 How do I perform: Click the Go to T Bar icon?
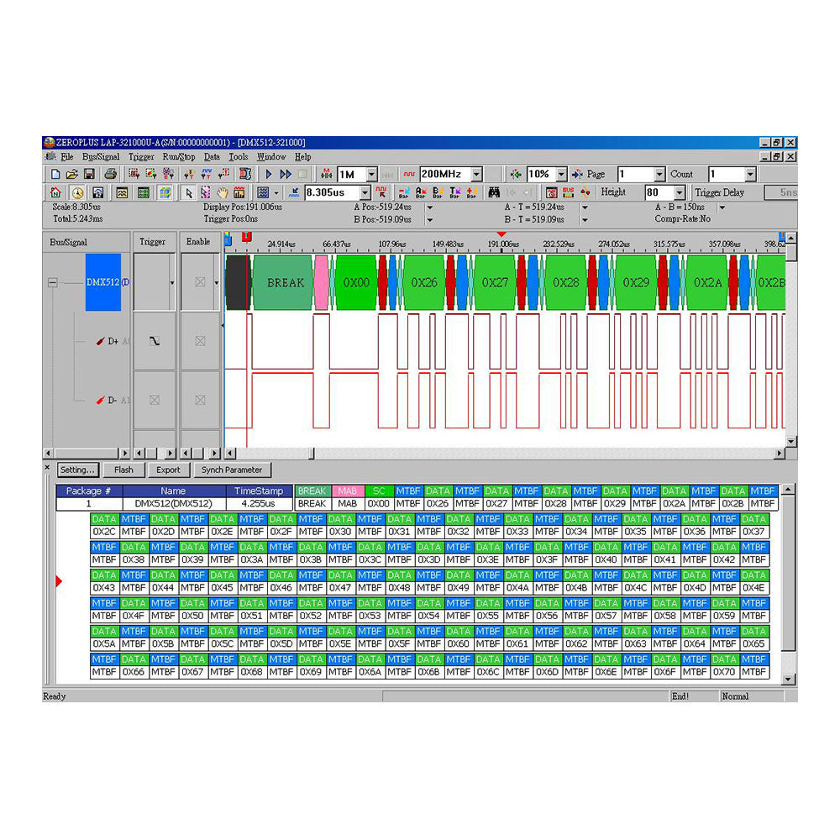tap(454, 192)
